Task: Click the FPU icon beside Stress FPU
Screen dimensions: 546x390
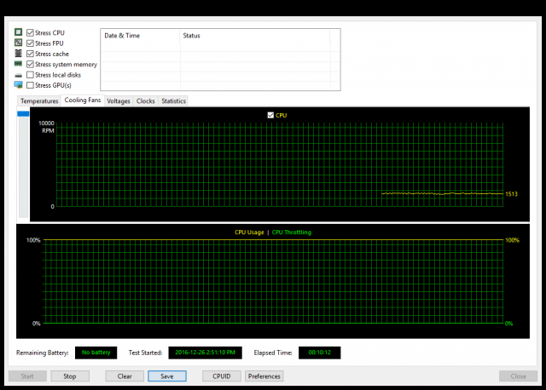Action: pyautogui.click(x=18, y=43)
